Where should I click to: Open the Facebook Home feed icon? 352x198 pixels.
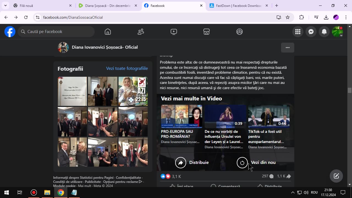[x=108, y=32]
